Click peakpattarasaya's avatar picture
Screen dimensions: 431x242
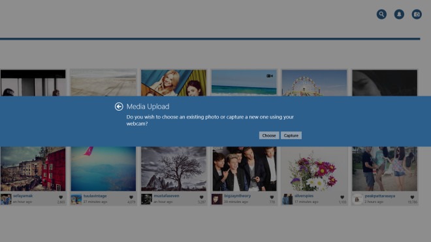358,199
